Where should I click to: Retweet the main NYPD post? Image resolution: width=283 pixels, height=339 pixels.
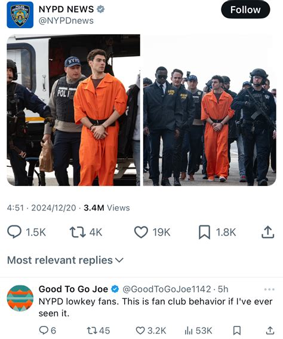[x=78, y=232]
